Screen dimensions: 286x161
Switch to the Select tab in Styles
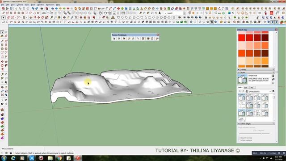[x=240, y=88]
